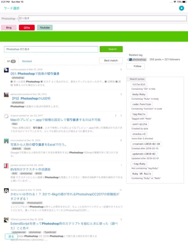Click the tag:Rails syntax example
The image size is (188, 251).
point(139,114)
